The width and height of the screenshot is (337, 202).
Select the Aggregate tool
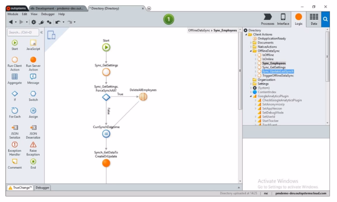15,79
